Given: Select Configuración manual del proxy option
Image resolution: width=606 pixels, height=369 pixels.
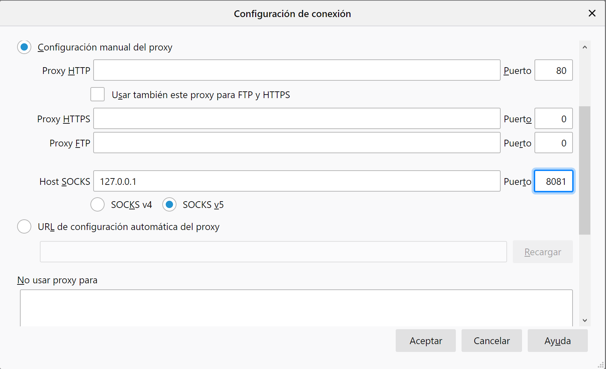Looking at the screenshot, I should [x=24, y=47].
